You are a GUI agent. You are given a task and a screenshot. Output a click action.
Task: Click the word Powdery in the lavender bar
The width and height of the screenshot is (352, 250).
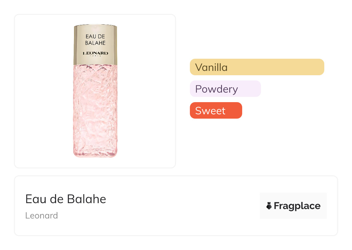(216, 89)
